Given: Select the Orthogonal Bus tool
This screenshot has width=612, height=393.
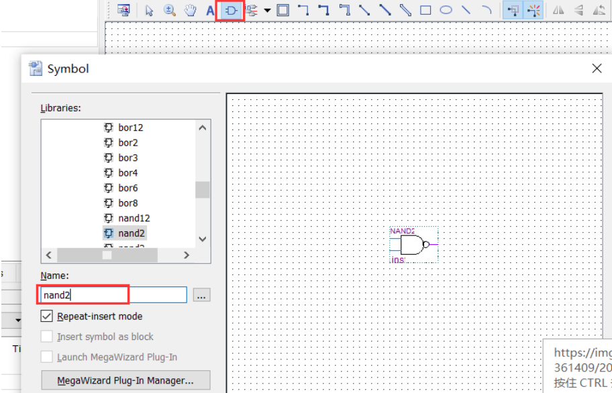Looking at the screenshot, I should coord(323,10).
